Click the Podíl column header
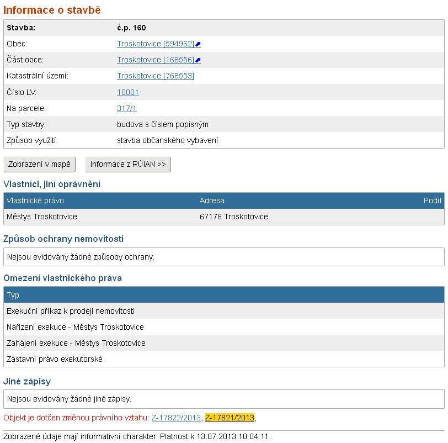Viewport: 448px width, 443px height. [432, 201]
